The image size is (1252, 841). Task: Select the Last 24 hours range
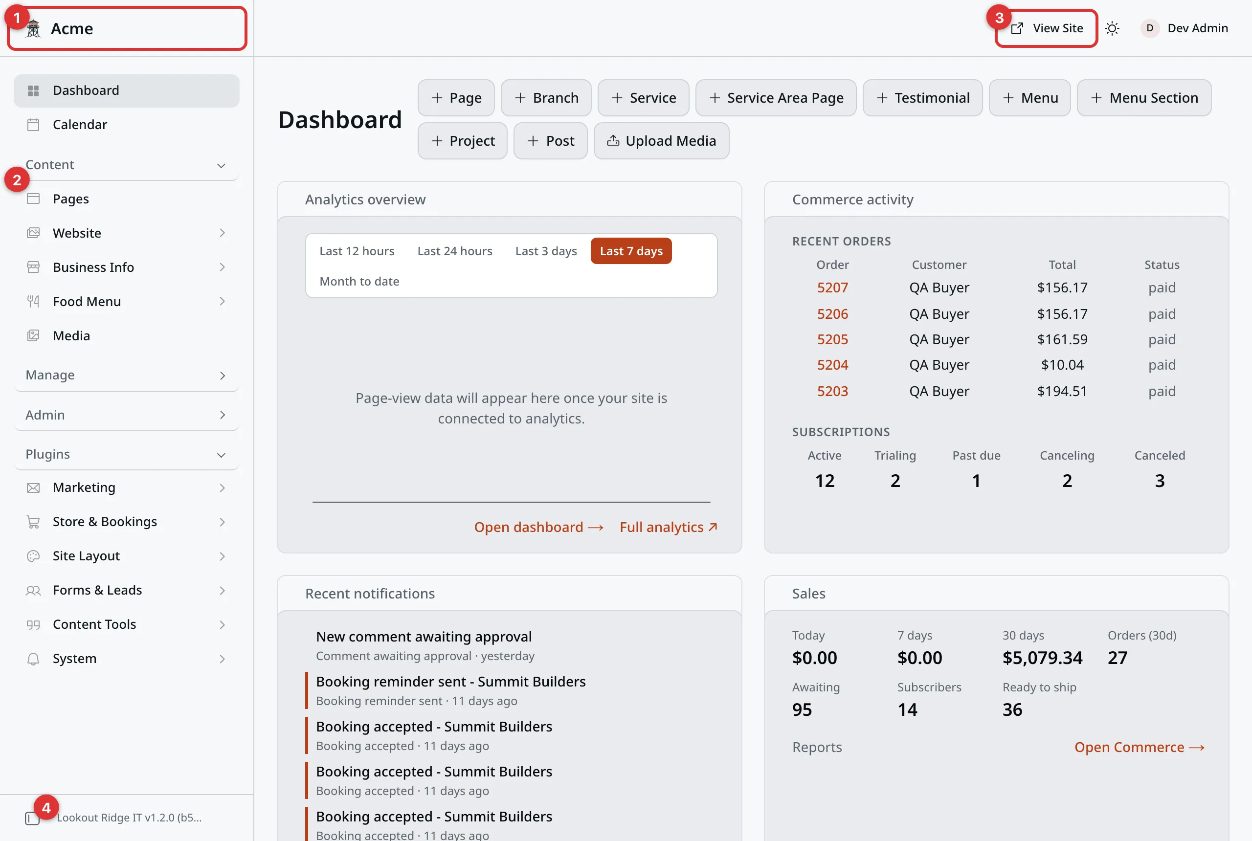[x=454, y=251]
